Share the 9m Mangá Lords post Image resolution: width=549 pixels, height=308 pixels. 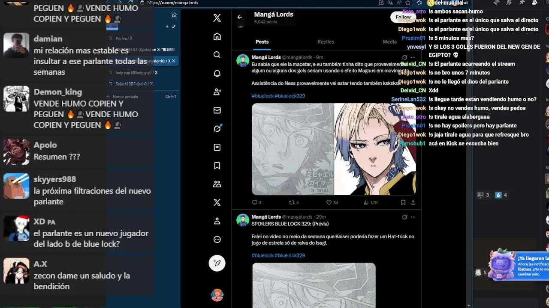413,202
